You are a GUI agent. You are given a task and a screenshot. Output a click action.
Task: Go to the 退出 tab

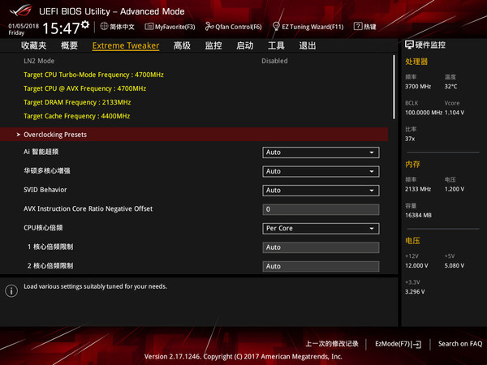point(308,45)
